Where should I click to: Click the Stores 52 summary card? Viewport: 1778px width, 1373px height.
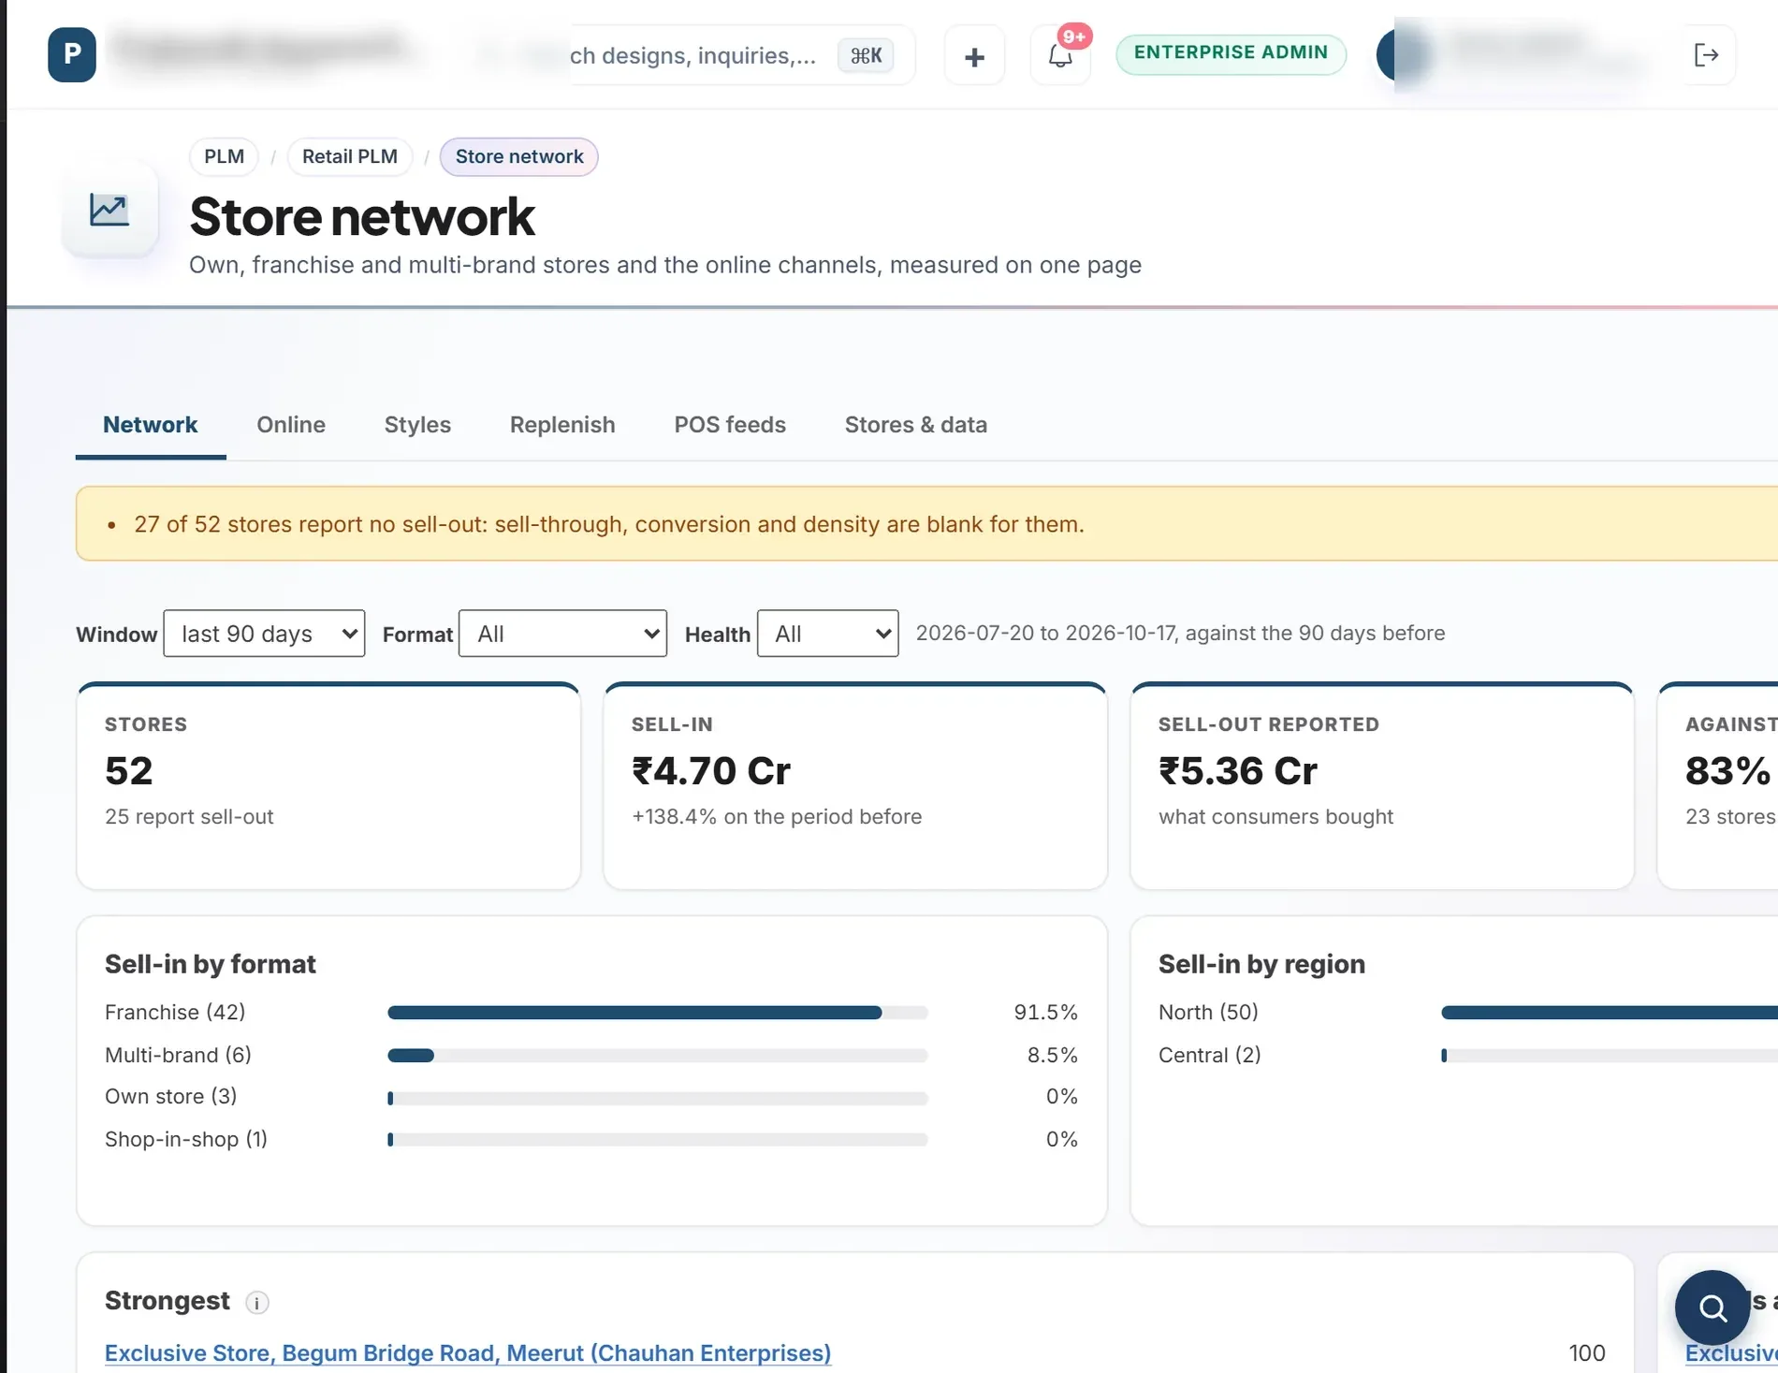tap(328, 786)
